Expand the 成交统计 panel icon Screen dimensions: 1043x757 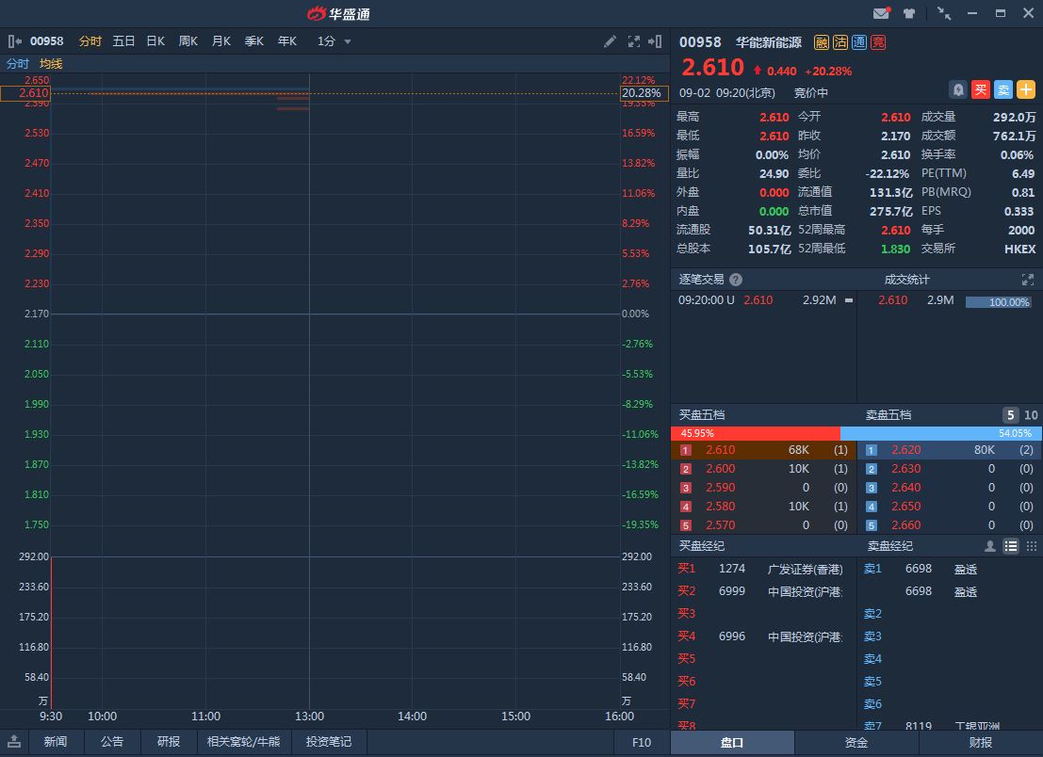click(1028, 280)
